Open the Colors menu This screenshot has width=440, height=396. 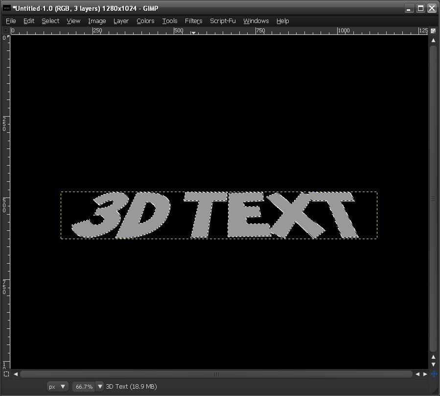click(145, 21)
